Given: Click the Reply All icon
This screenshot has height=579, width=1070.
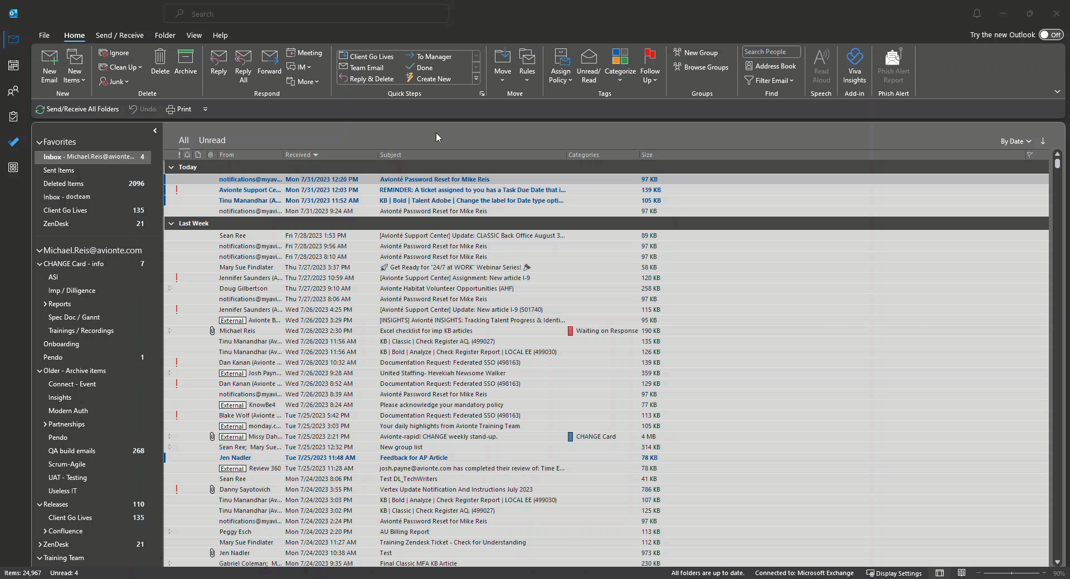Looking at the screenshot, I should pyautogui.click(x=243, y=66).
